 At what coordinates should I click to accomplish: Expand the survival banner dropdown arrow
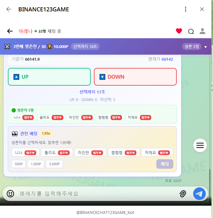(x=205, y=47)
